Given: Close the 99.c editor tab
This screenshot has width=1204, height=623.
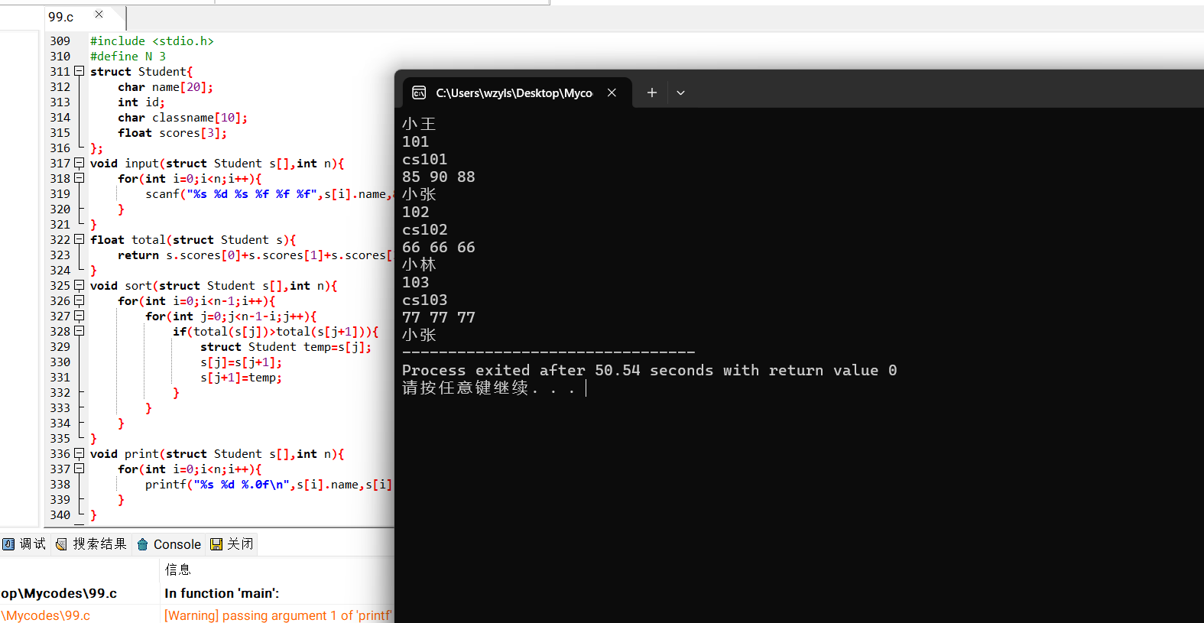Looking at the screenshot, I should click(99, 15).
